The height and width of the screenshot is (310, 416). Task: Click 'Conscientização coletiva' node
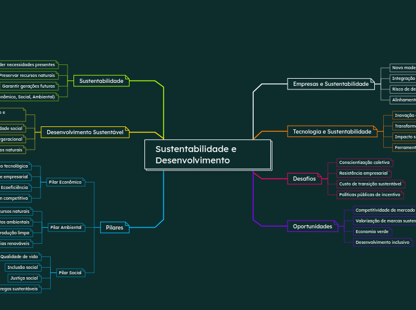(x=365, y=163)
